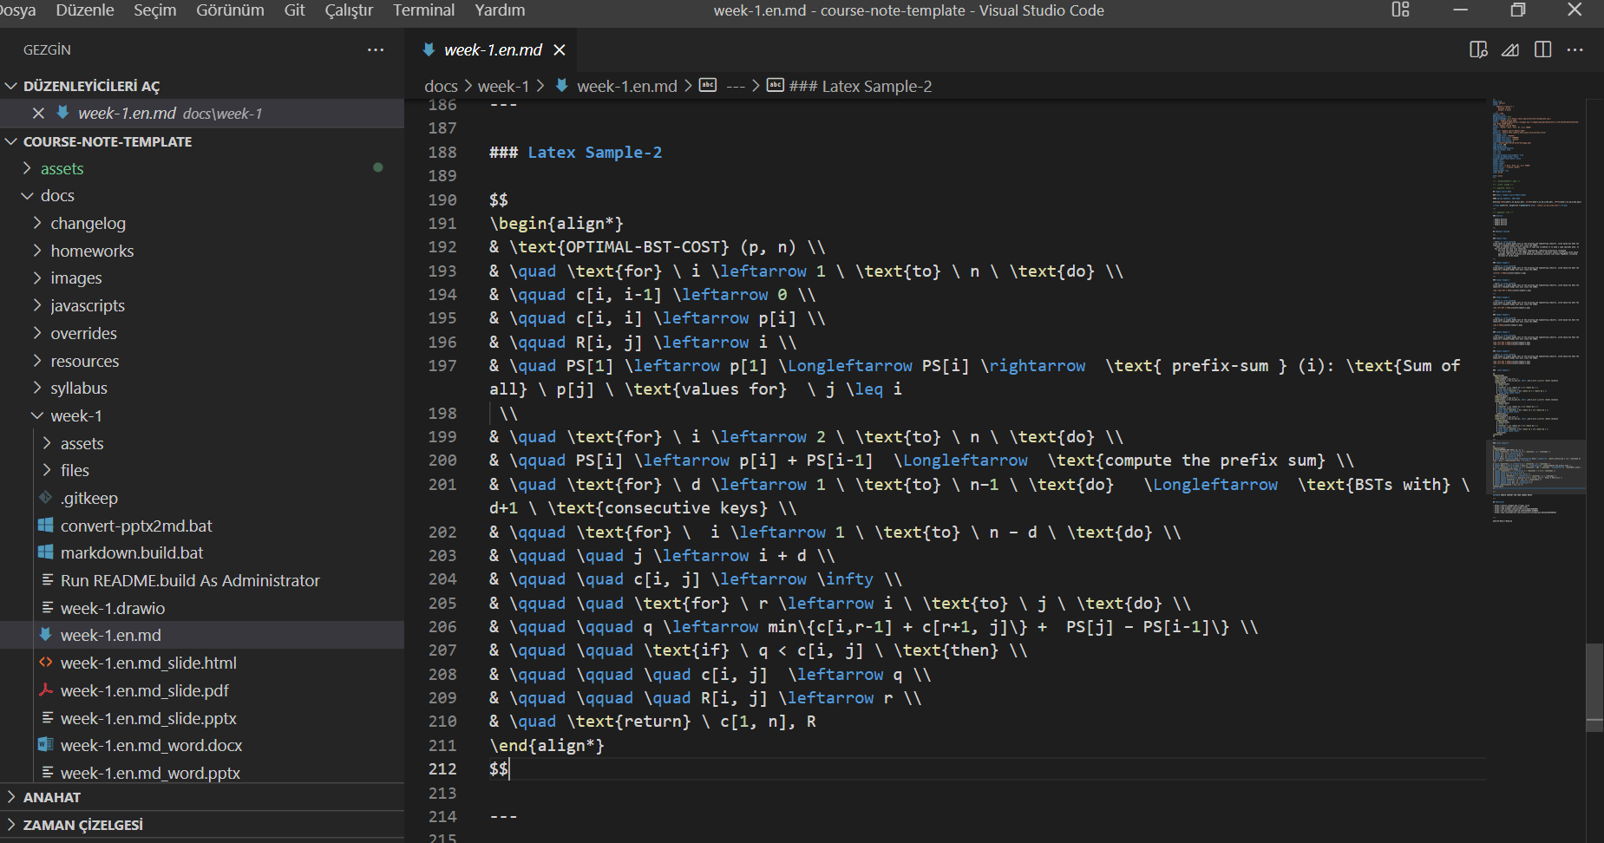
Task: Open week-1.drawio file
Action: pos(113,608)
